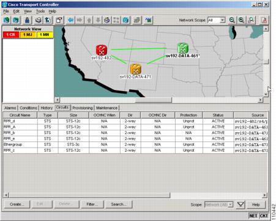Click the four-corner dotted square icon
The image size is (276, 221).
[x=116, y=20]
